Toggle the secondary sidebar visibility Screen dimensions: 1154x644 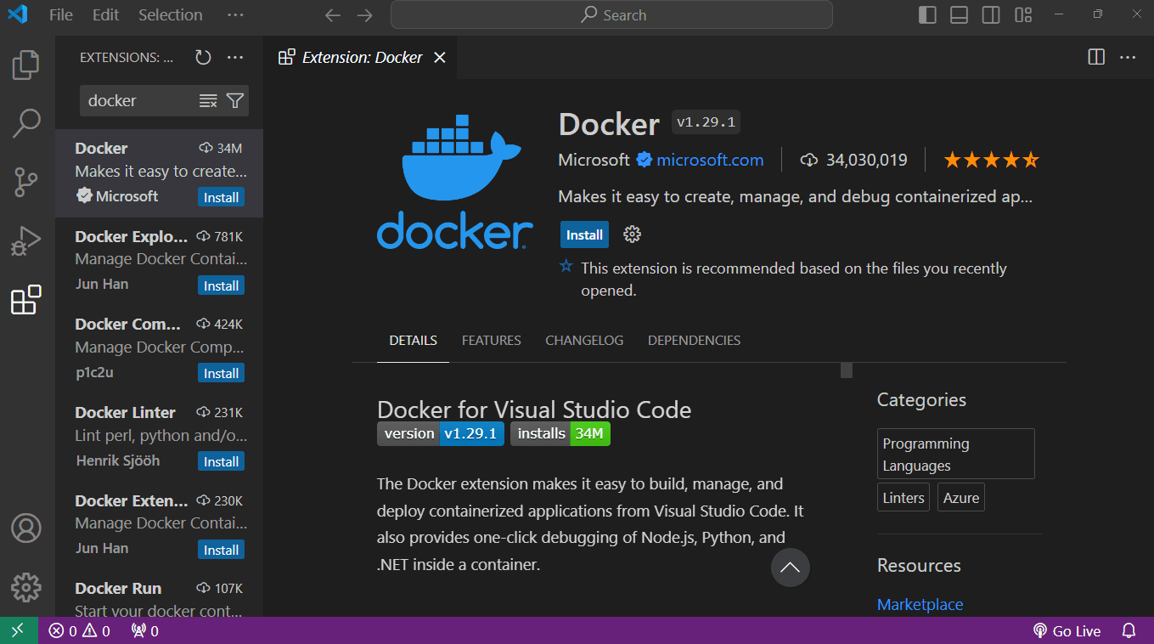click(990, 14)
